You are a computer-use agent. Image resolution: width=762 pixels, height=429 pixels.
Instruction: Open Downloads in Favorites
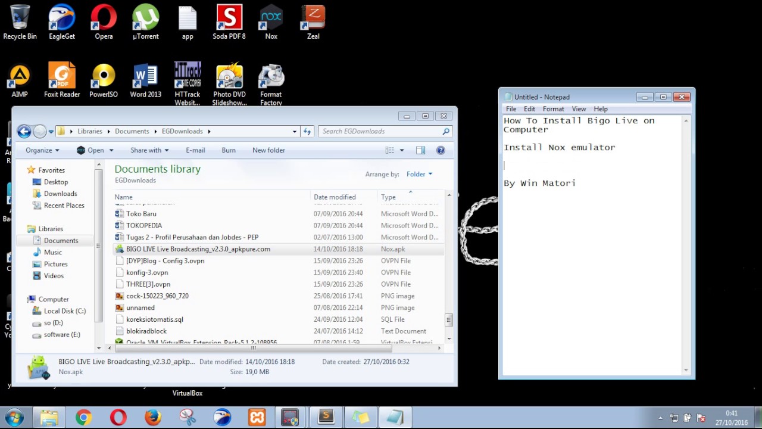pos(60,194)
